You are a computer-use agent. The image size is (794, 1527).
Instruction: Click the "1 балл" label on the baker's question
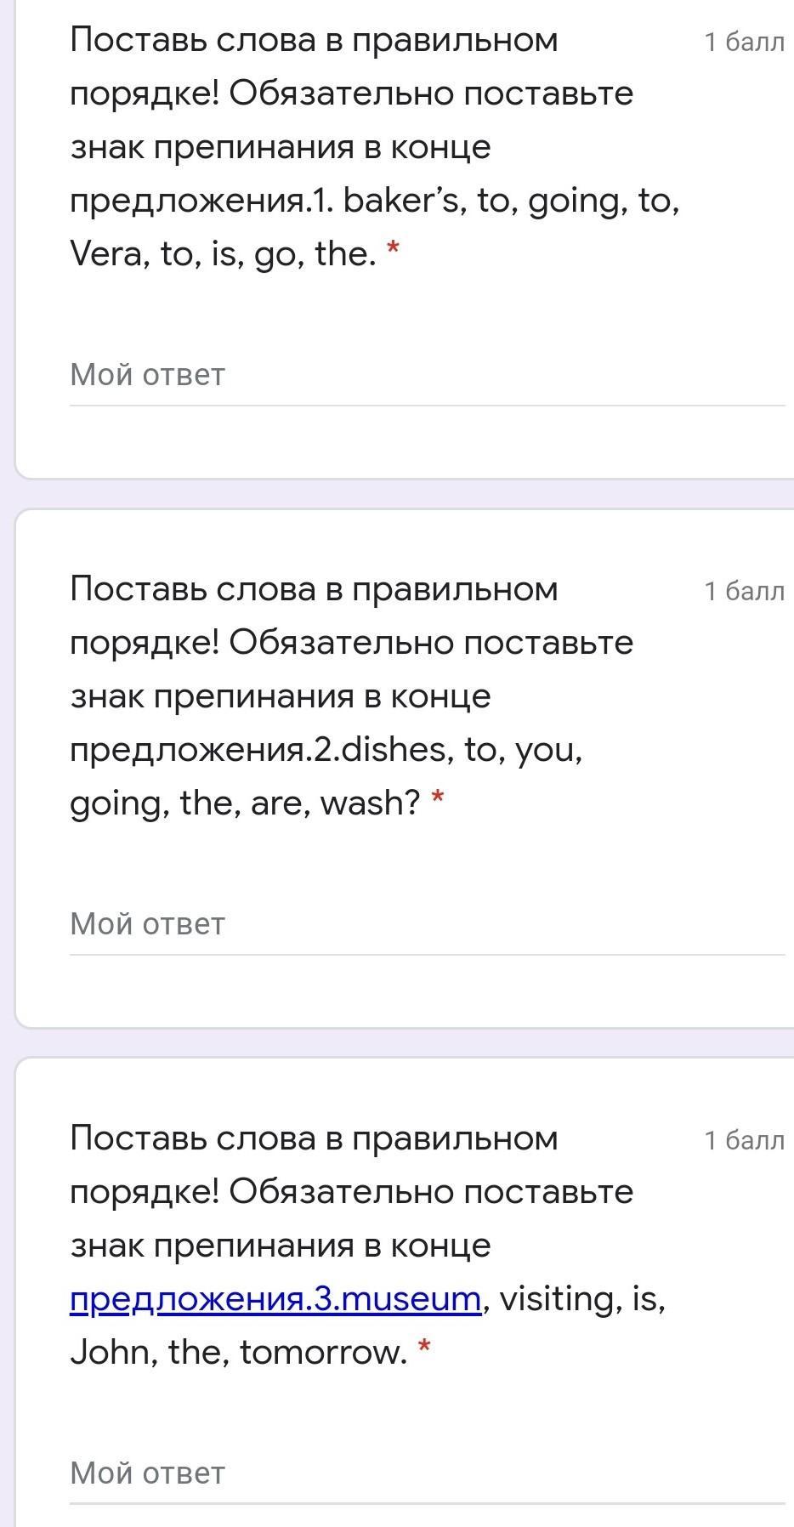(744, 42)
